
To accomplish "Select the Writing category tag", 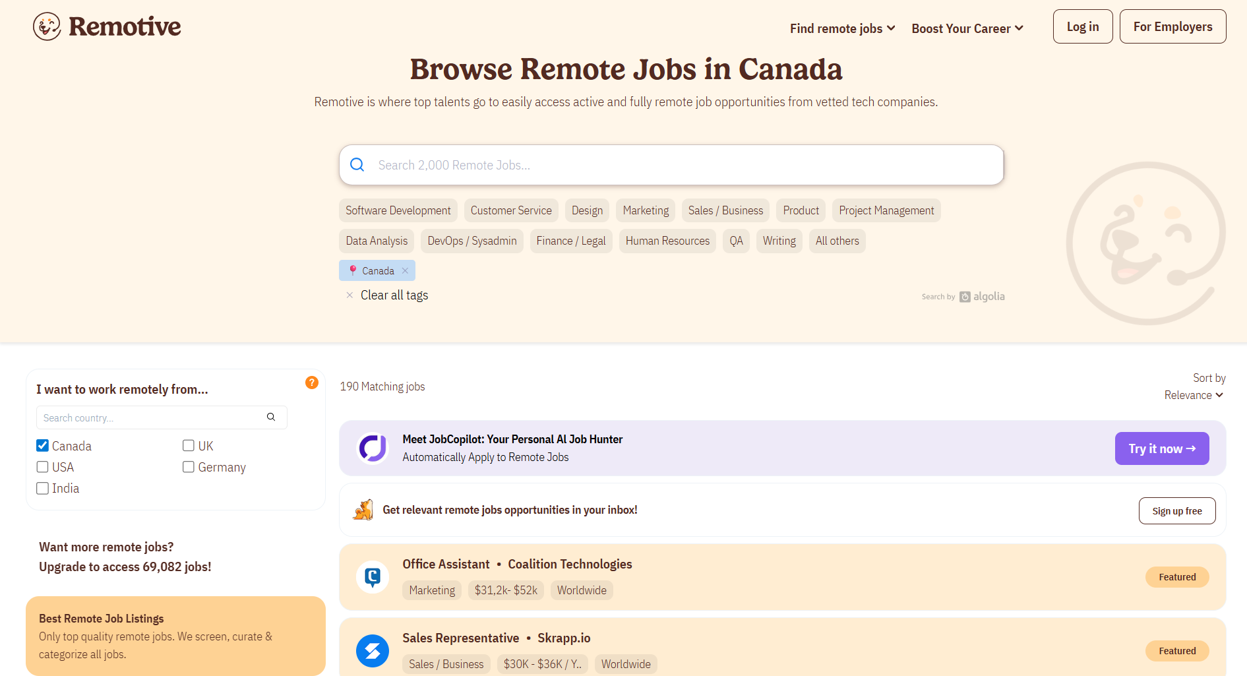I will click(779, 241).
